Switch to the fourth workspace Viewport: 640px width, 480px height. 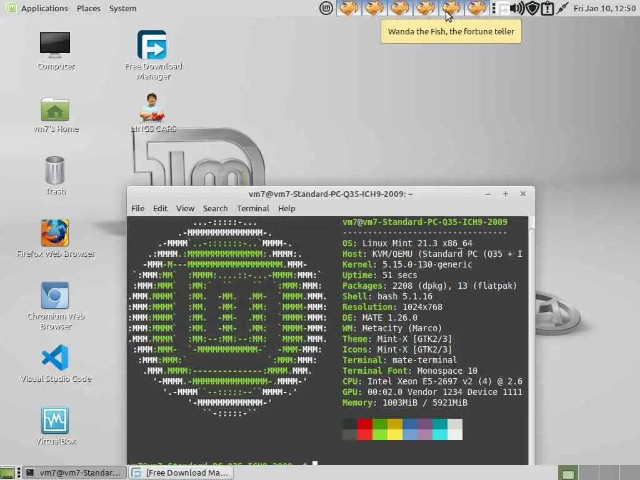pos(629,472)
